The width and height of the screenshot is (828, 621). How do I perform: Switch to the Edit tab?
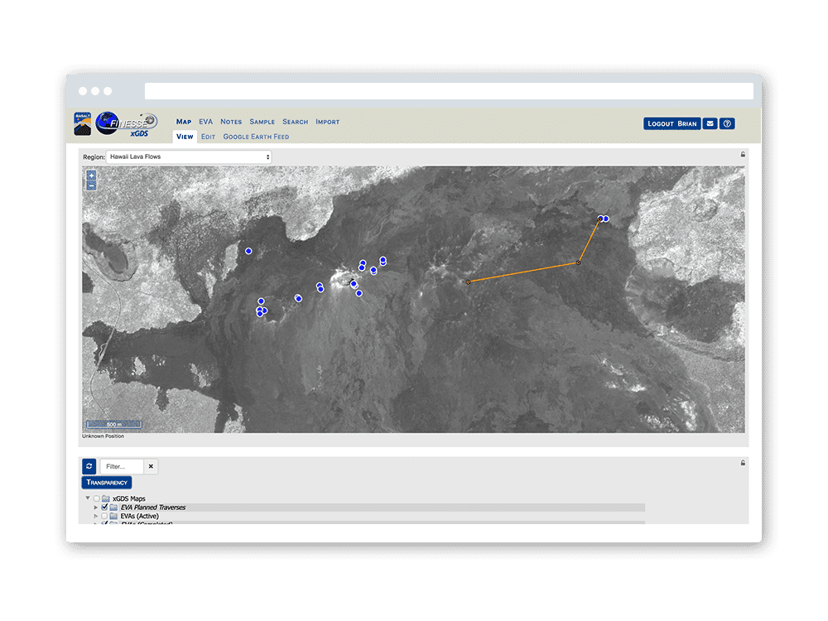(208, 137)
